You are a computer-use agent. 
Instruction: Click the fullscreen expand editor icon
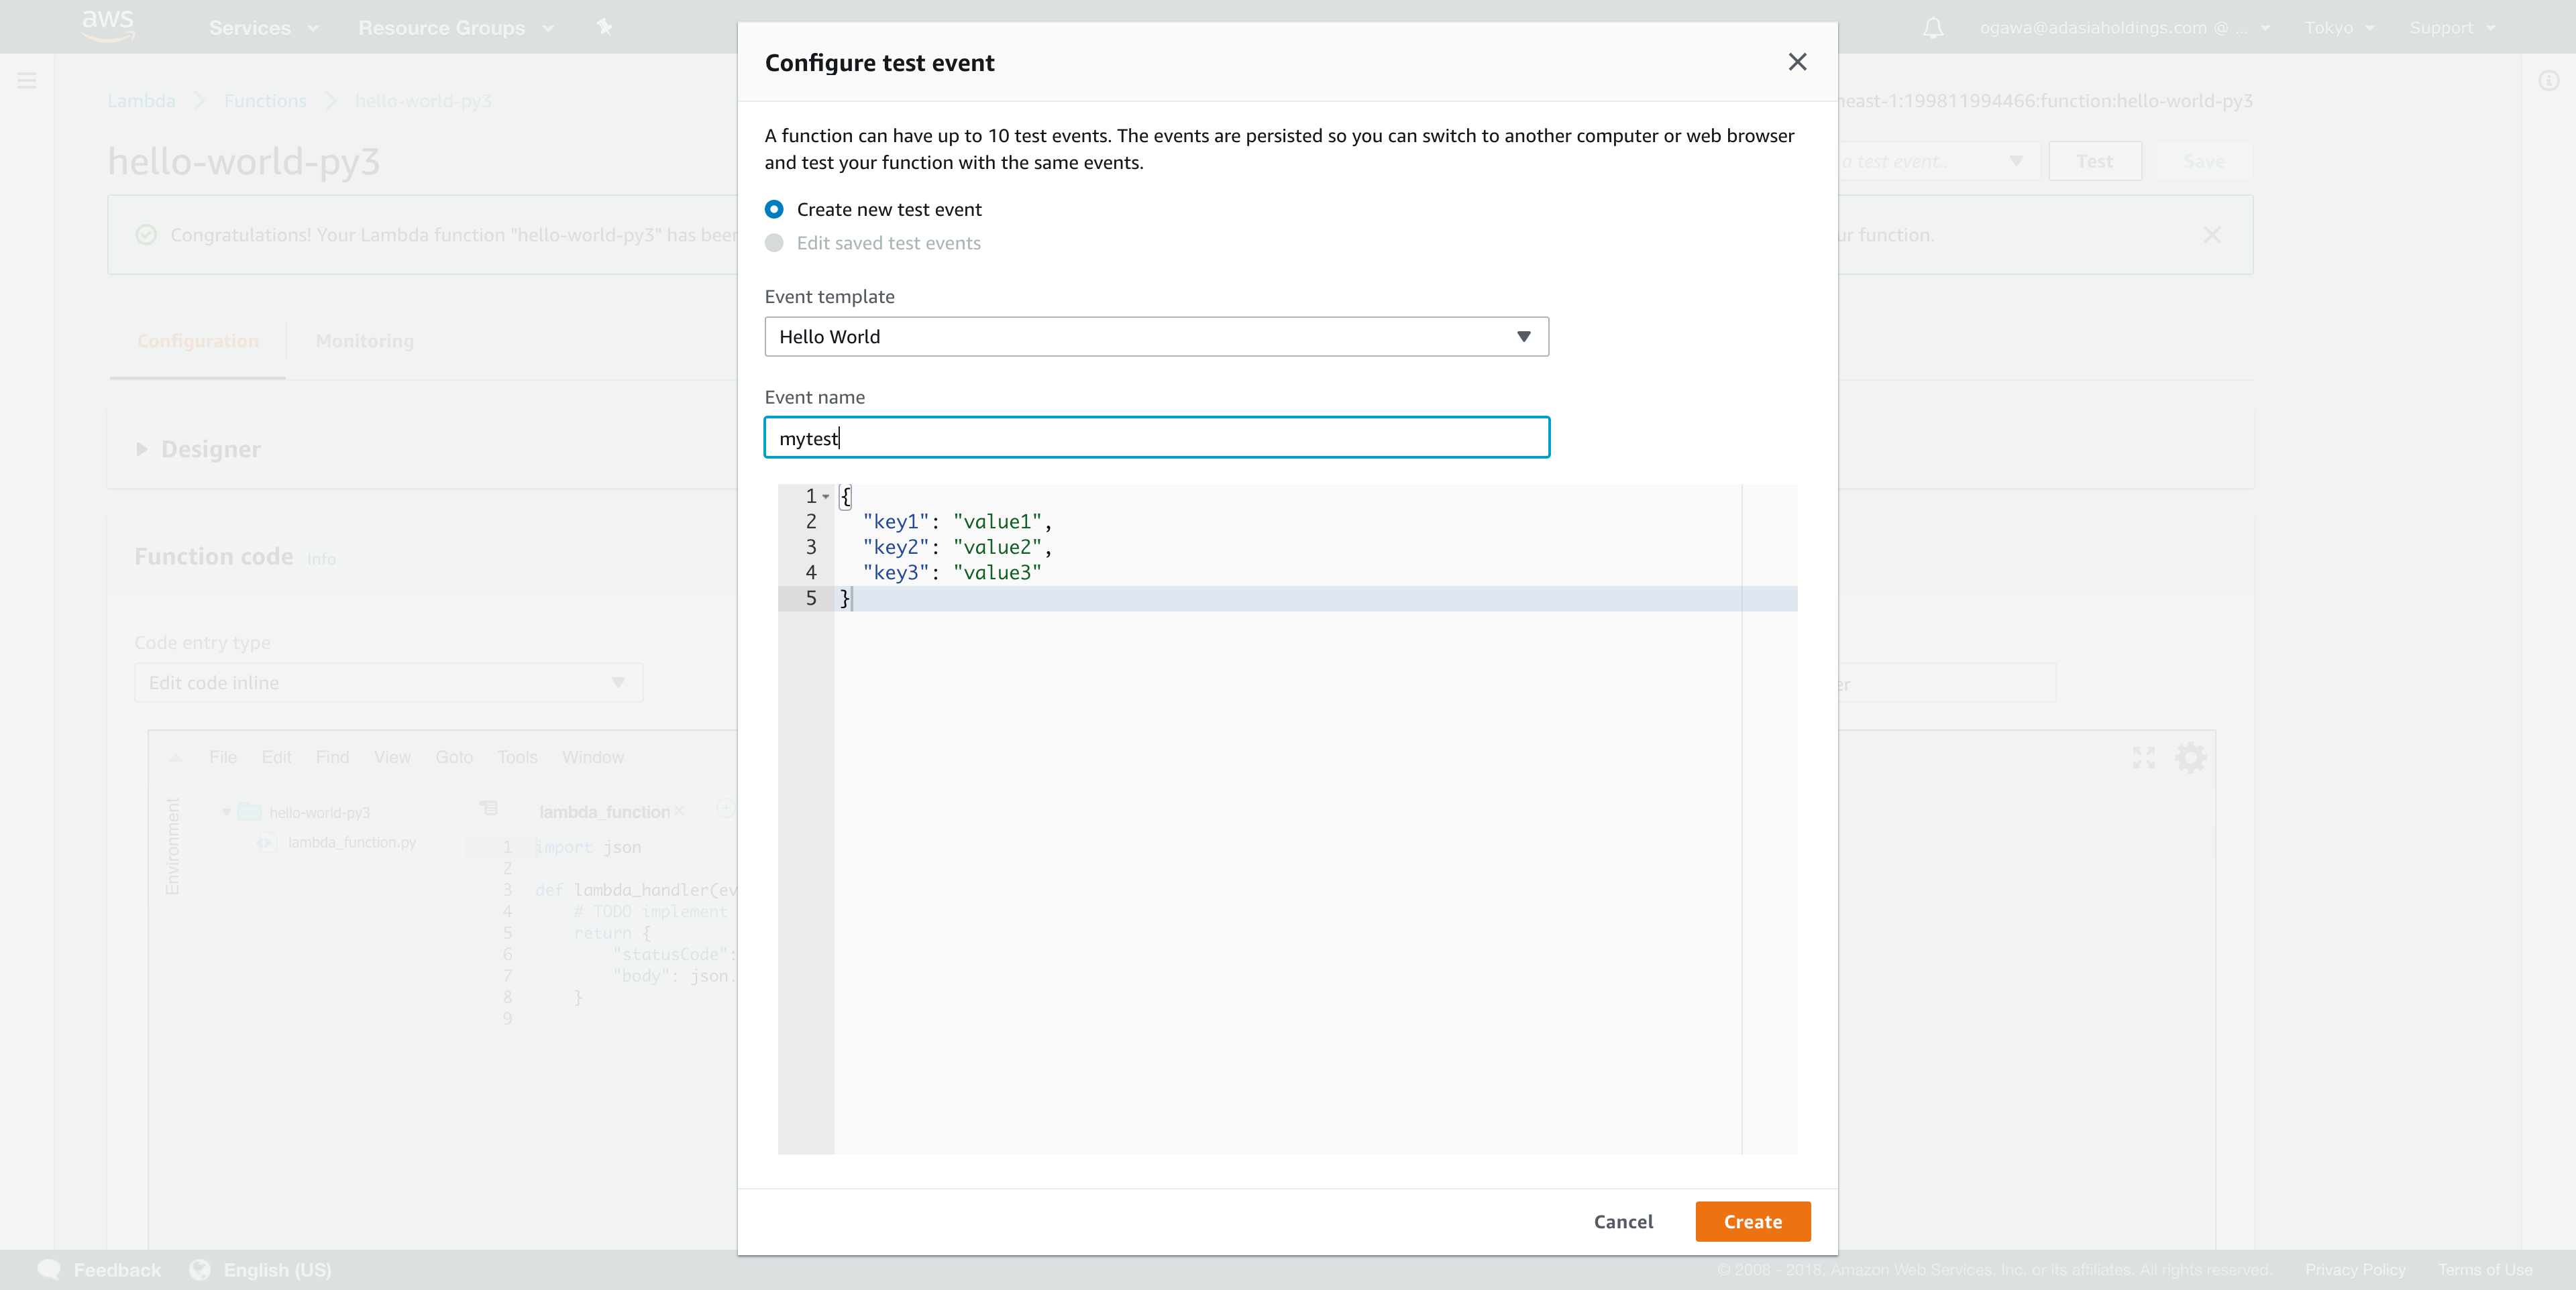pos(2143,758)
